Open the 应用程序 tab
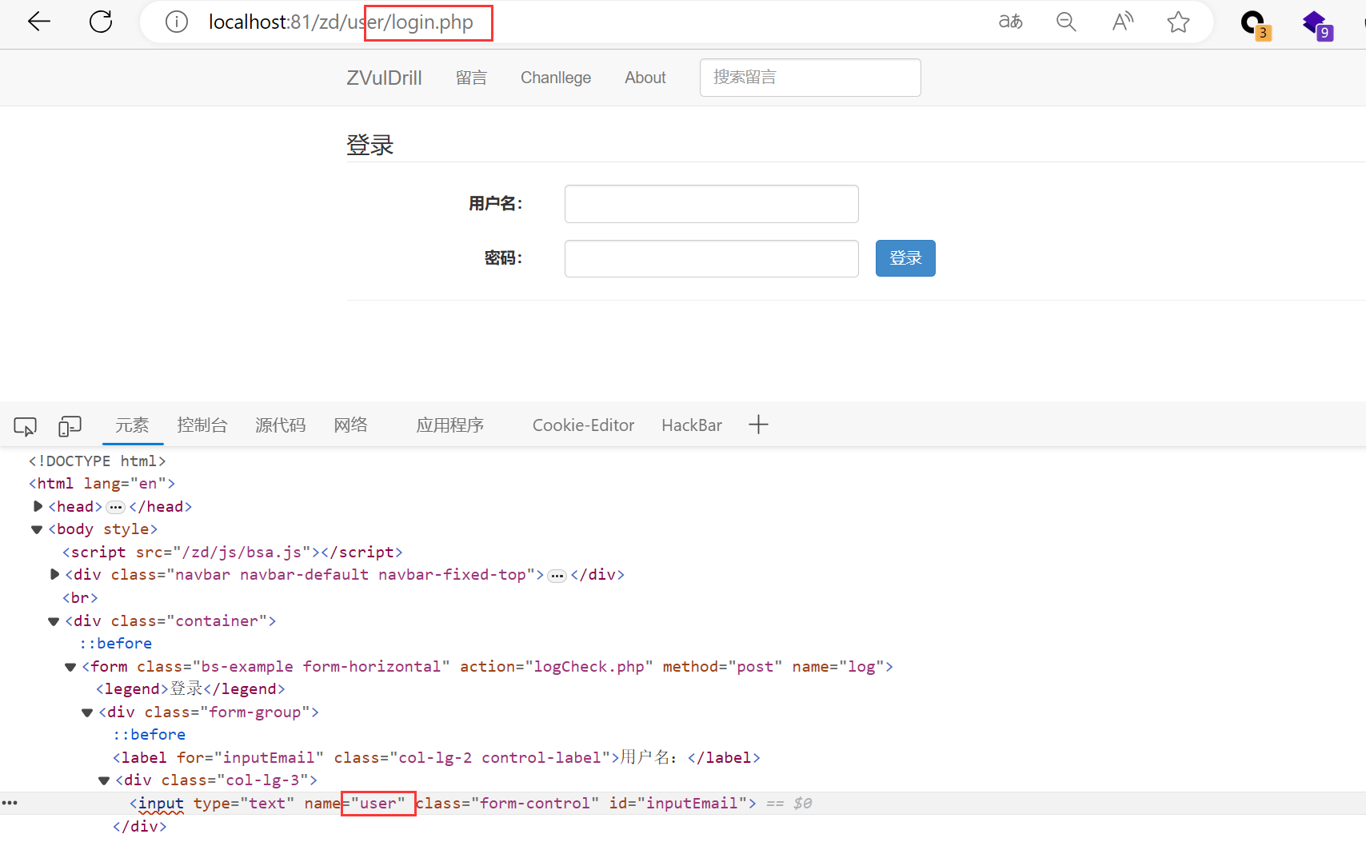Image resolution: width=1366 pixels, height=842 pixels. point(449,425)
